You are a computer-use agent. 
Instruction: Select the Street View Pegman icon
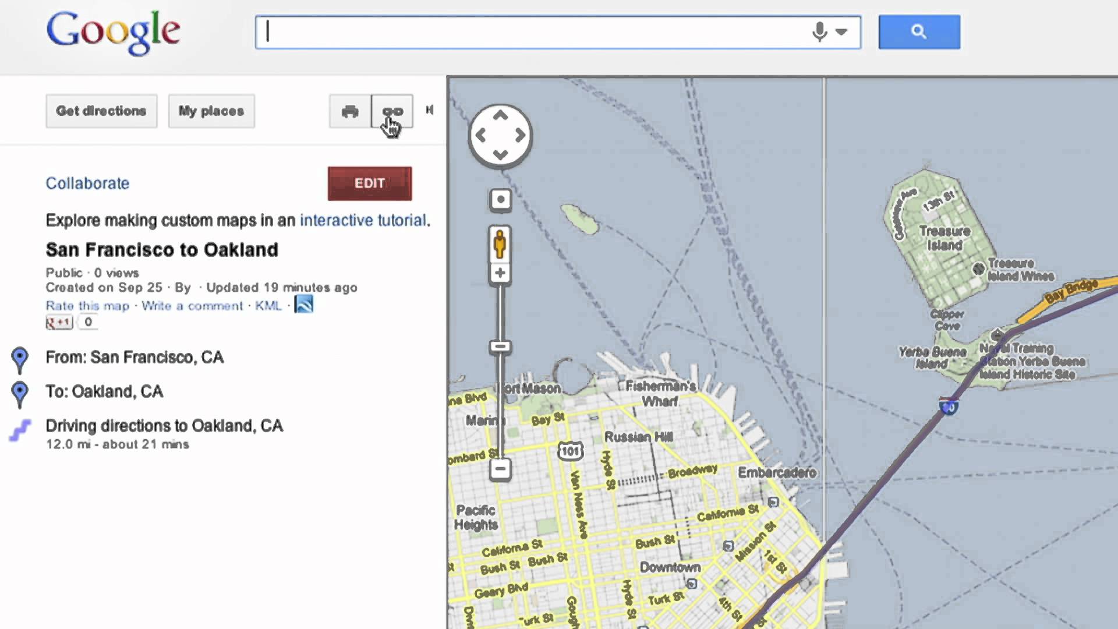(x=500, y=245)
